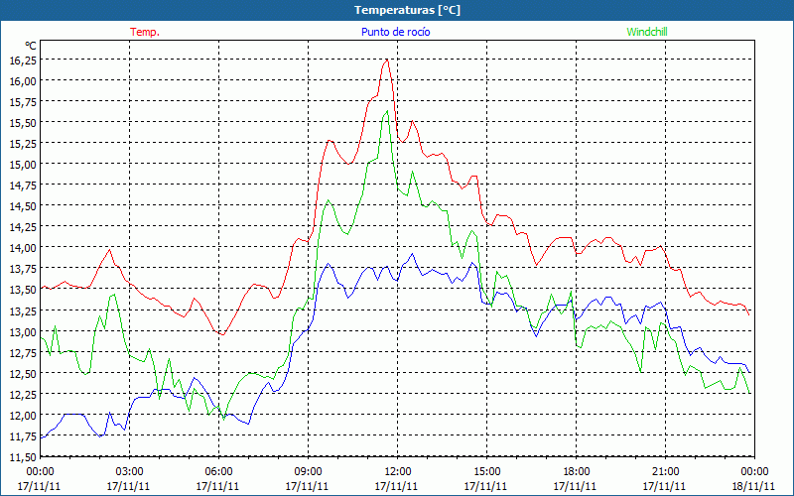This screenshot has height=496, width=794.
Task: Click the 14,50 y-axis value
Action: click(22, 206)
